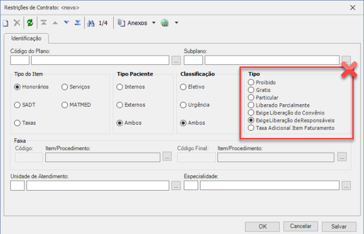Viewport: 364px width, 234px height.
Task: Click the Especialidade code field
Action: [191, 185]
